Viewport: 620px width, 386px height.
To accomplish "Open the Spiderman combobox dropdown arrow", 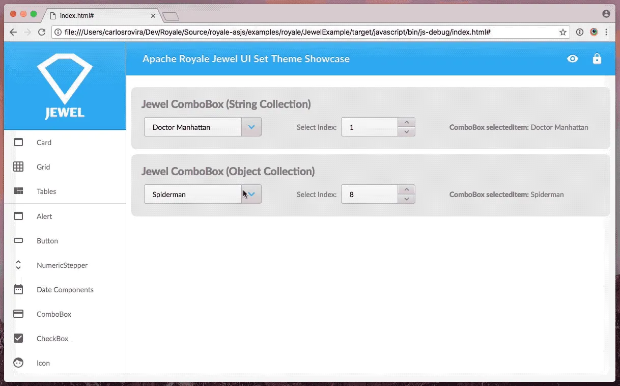I will [x=251, y=194].
